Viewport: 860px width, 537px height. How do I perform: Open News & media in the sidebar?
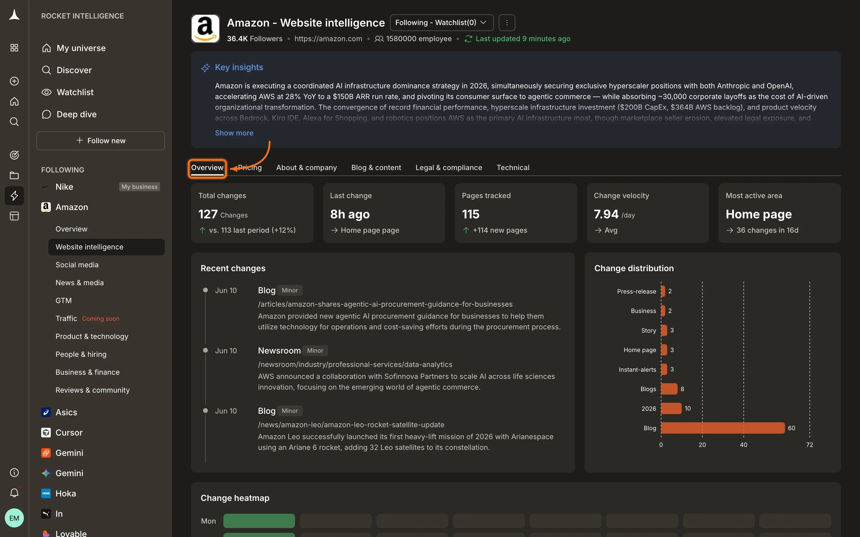(80, 283)
